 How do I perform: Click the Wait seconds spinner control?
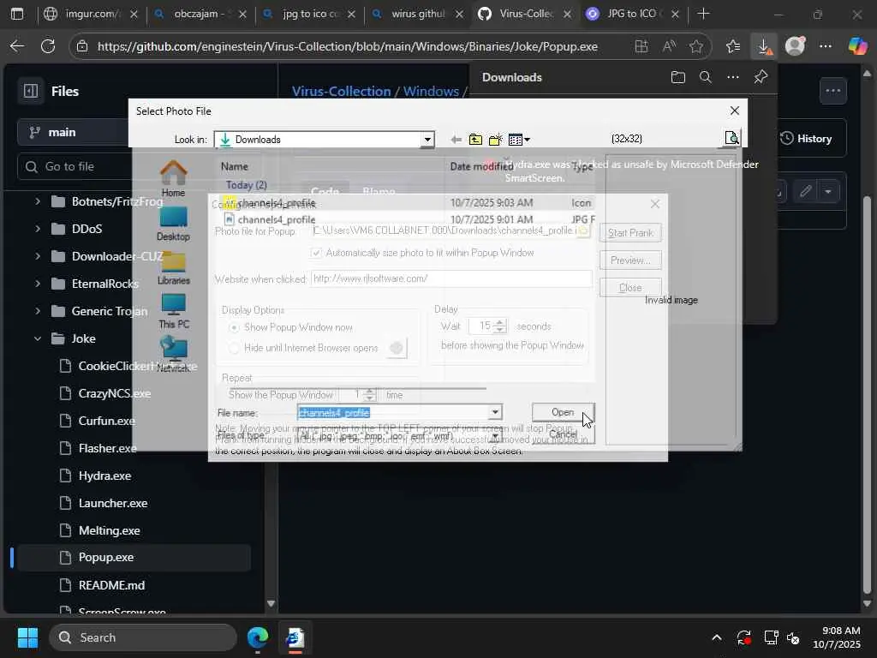tap(500, 326)
